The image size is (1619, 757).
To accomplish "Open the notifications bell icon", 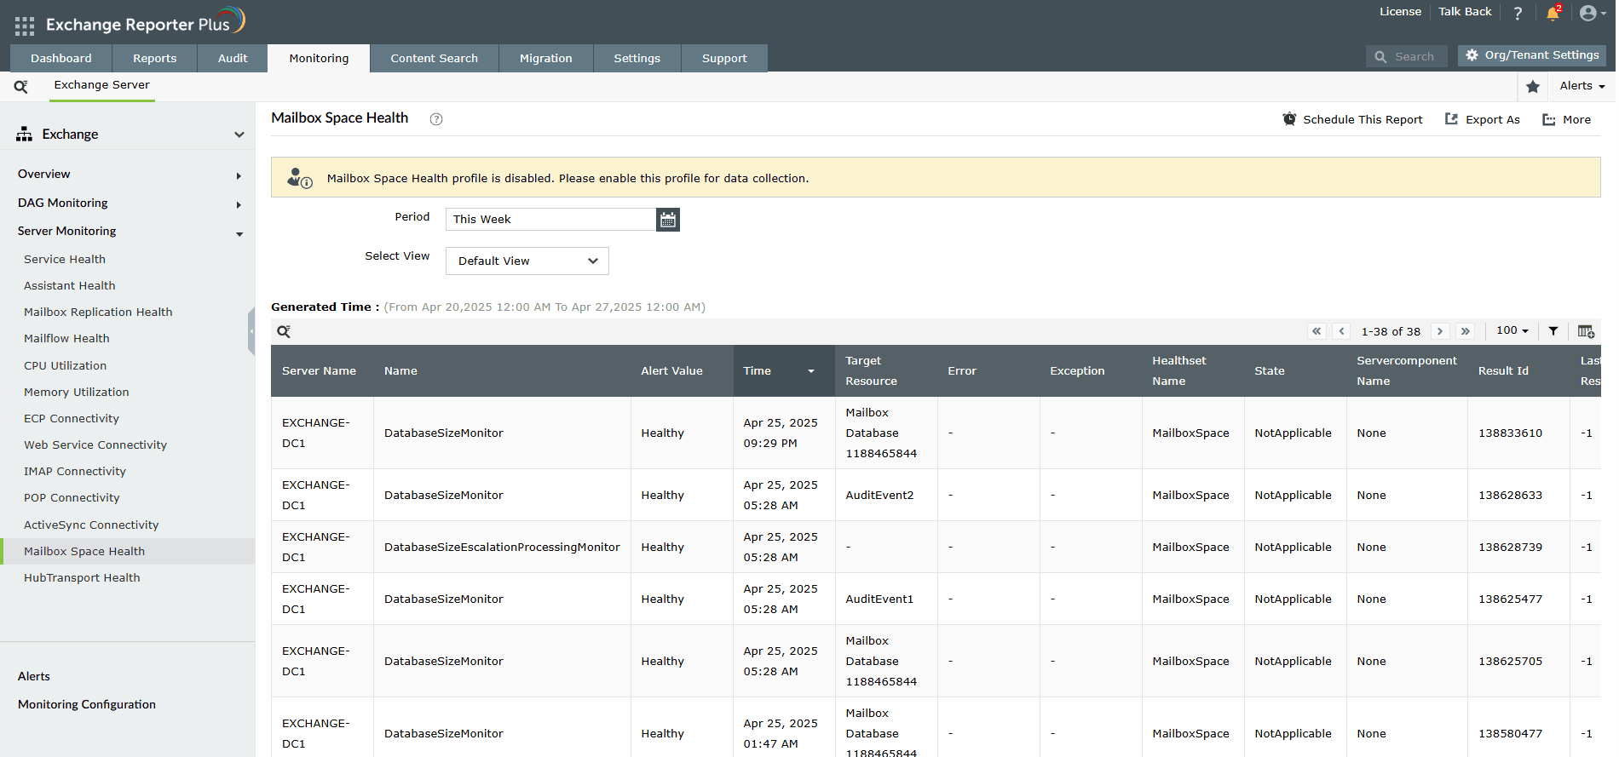I will tap(1553, 13).
